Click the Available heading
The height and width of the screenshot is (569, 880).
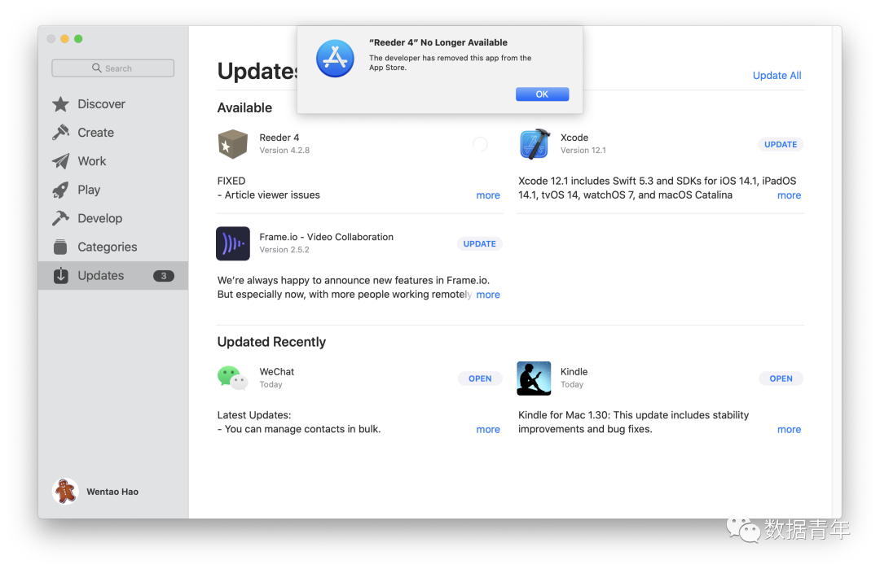coord(244,107)
